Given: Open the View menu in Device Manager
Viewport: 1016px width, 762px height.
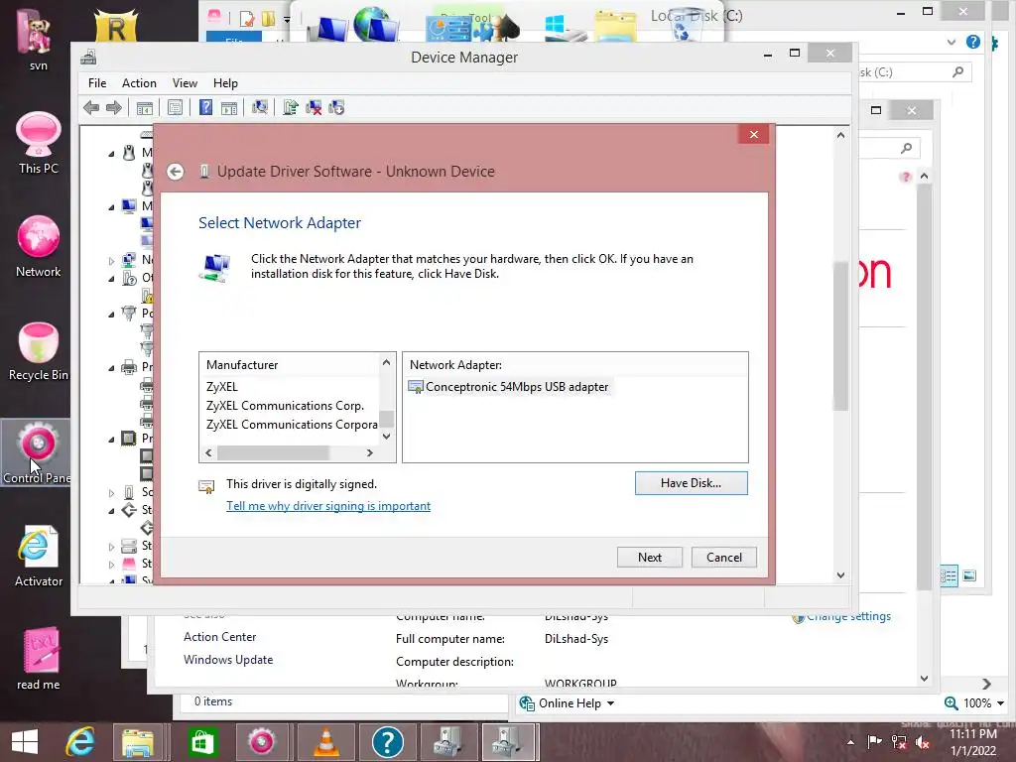Looking at the screenshot, I should pyautogui.click(x=185, y=83).
